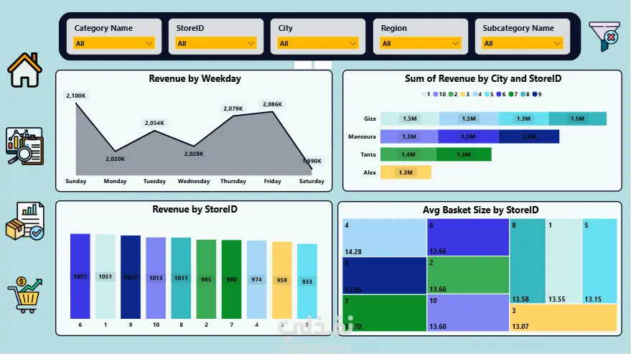Screen dimensions: 631x354
Task: Clear all filters with funnel icon
Action: (x=604, y=36)
